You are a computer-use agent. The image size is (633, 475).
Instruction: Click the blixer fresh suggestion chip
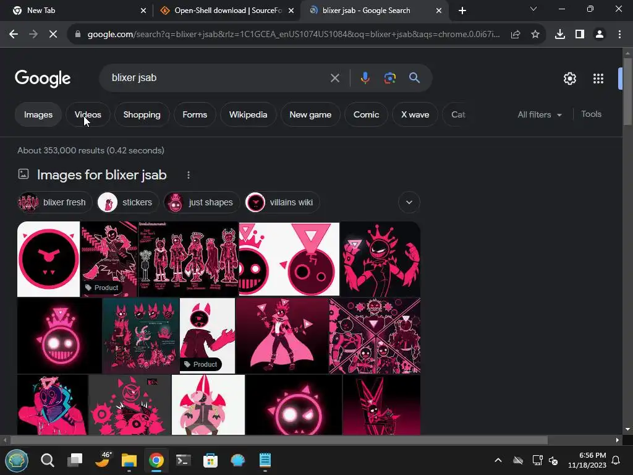(x=55, y=202)
